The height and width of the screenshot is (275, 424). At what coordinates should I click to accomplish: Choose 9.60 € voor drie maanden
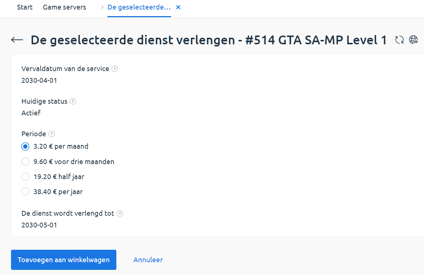25,161
